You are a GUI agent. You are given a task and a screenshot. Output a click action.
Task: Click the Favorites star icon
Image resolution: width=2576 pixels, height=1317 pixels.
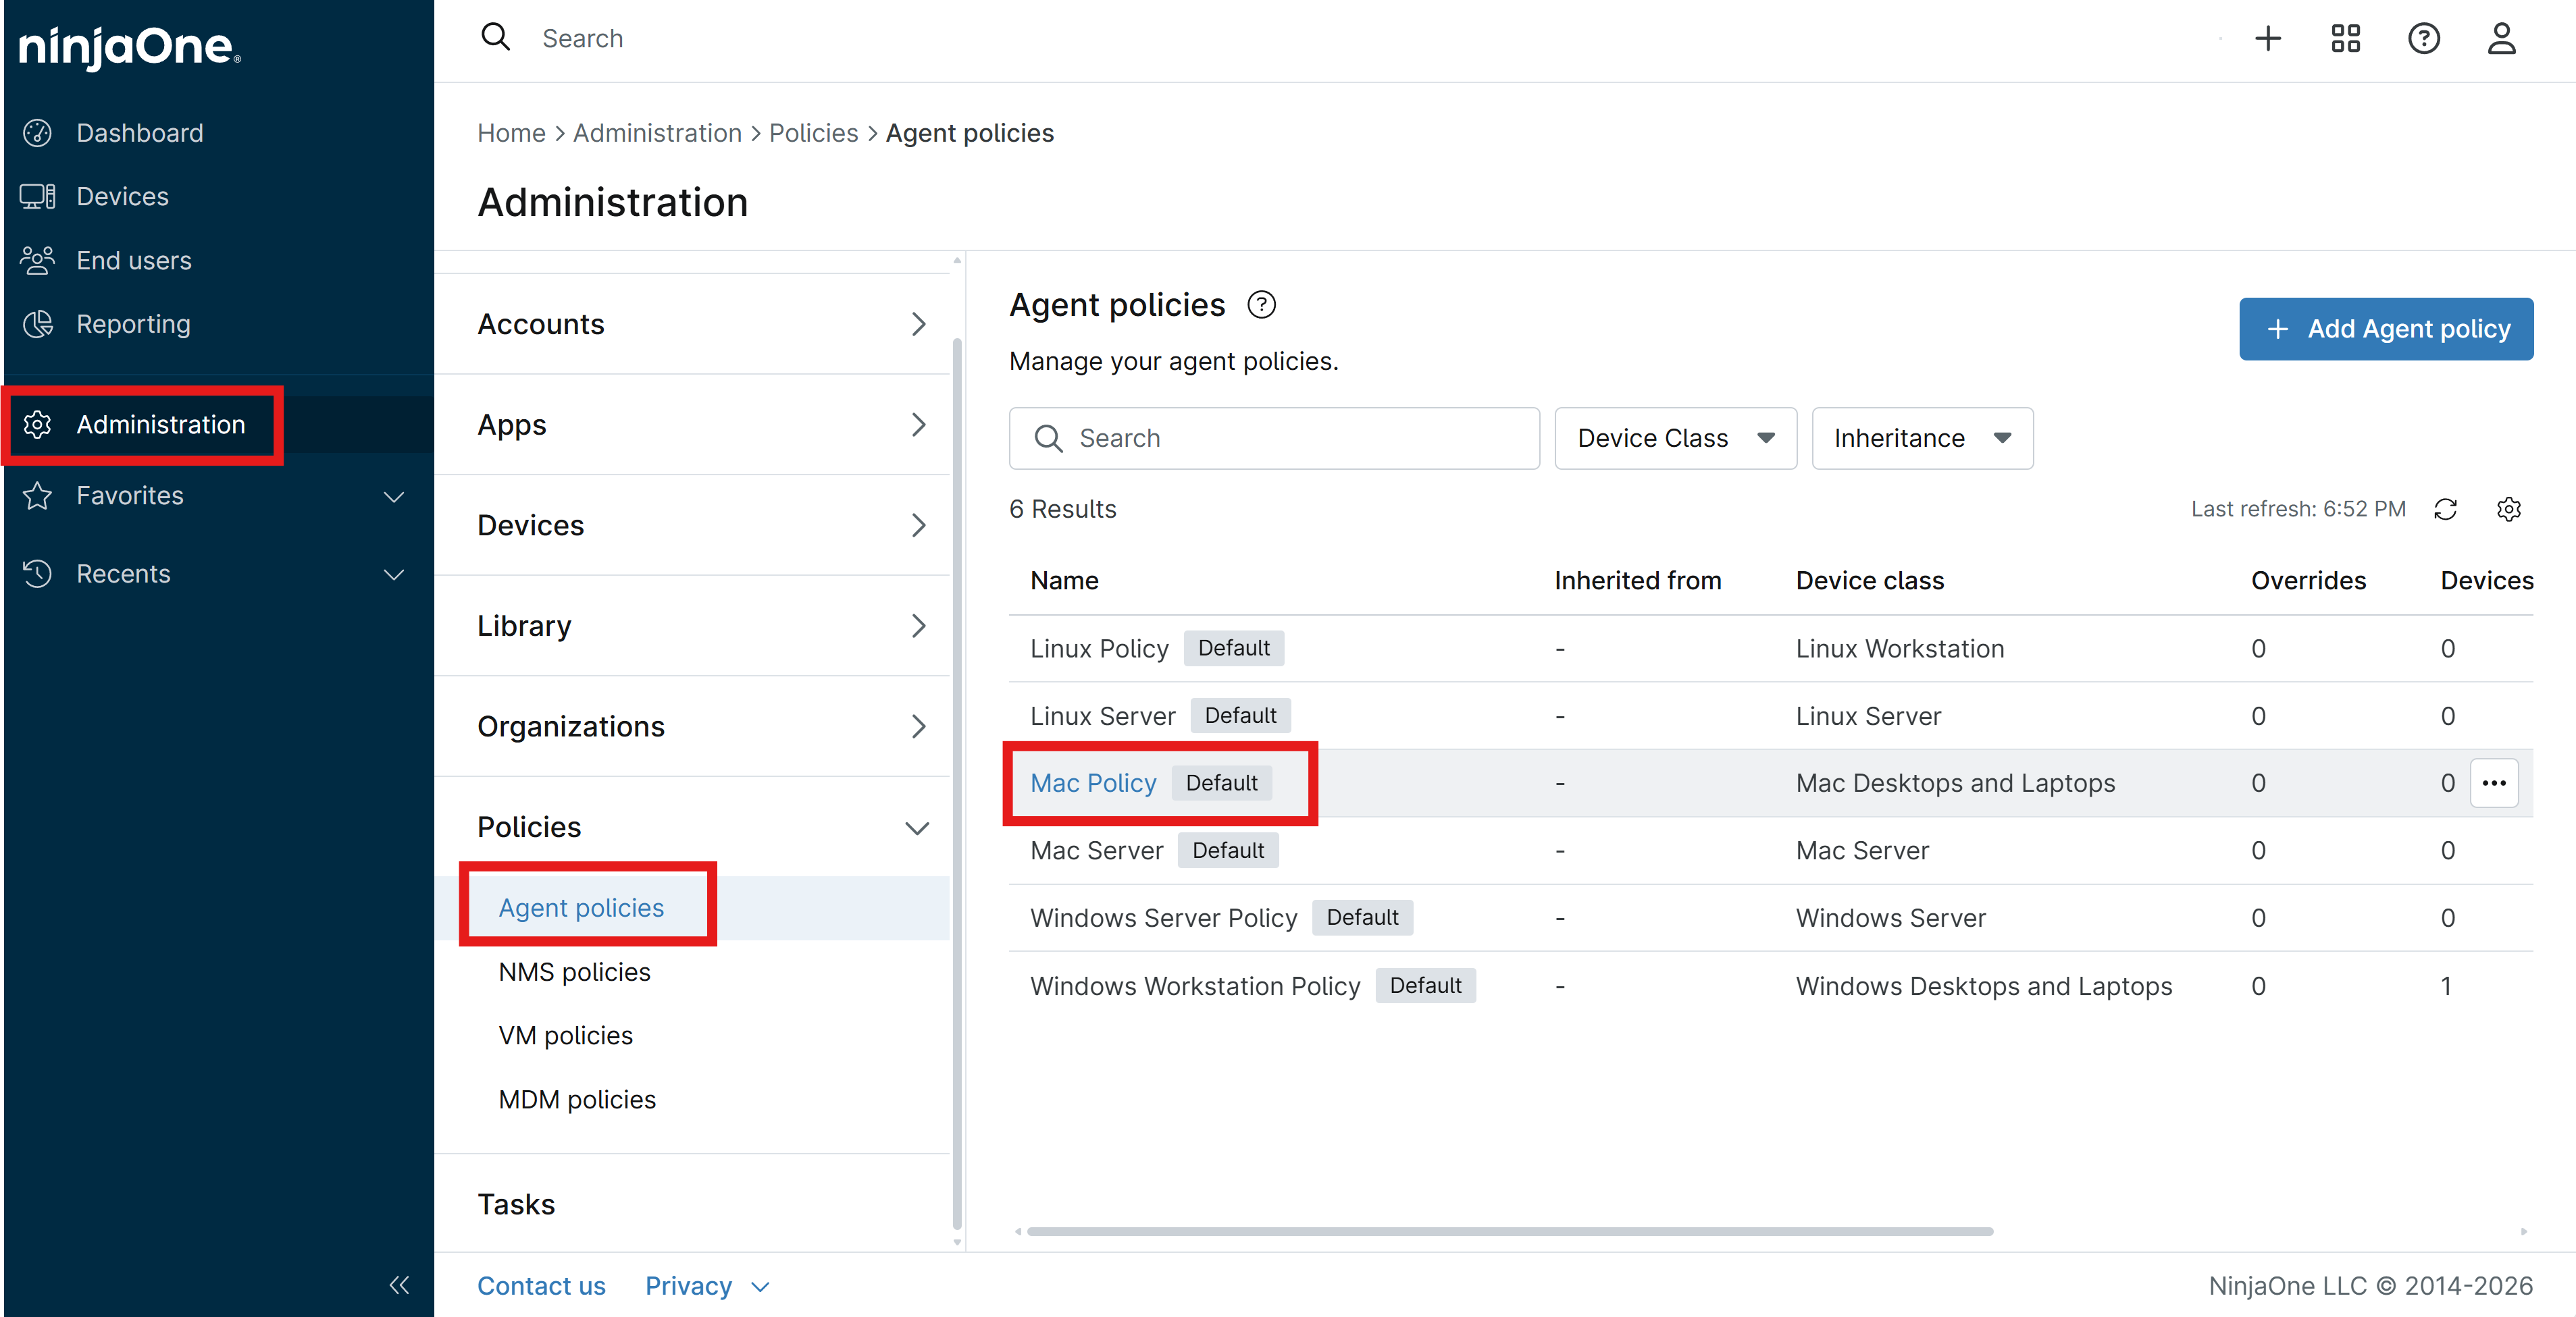click(x=38, y=495)
